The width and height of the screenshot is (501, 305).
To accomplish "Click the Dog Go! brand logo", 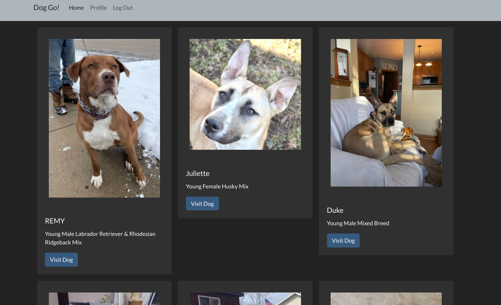I will click(46, 8).
